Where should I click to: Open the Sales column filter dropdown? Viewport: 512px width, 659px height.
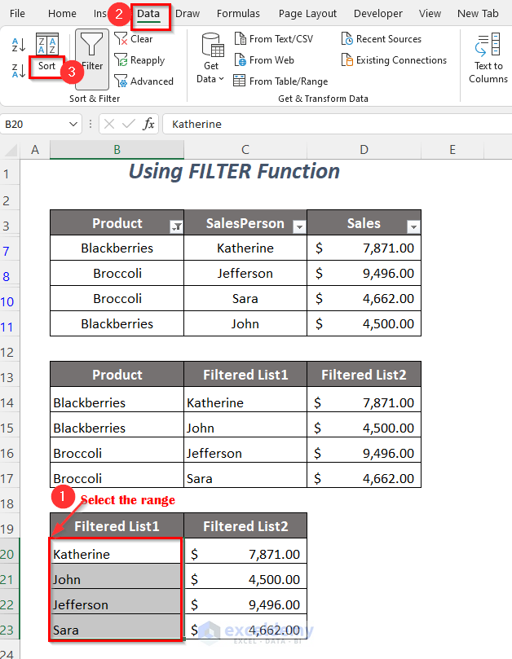(x=413, y=227)
